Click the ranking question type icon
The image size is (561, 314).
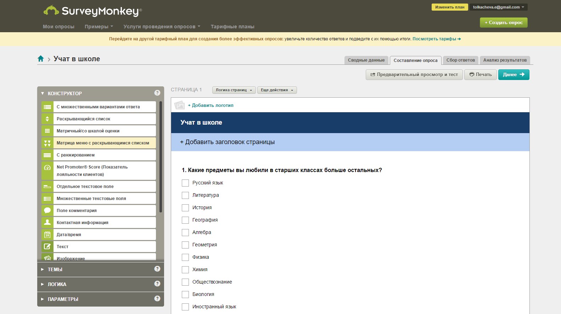pos(47,155)
